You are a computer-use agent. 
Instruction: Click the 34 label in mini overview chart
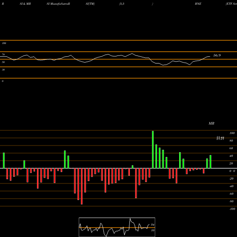pyautogui.click(x=153, y=225)
